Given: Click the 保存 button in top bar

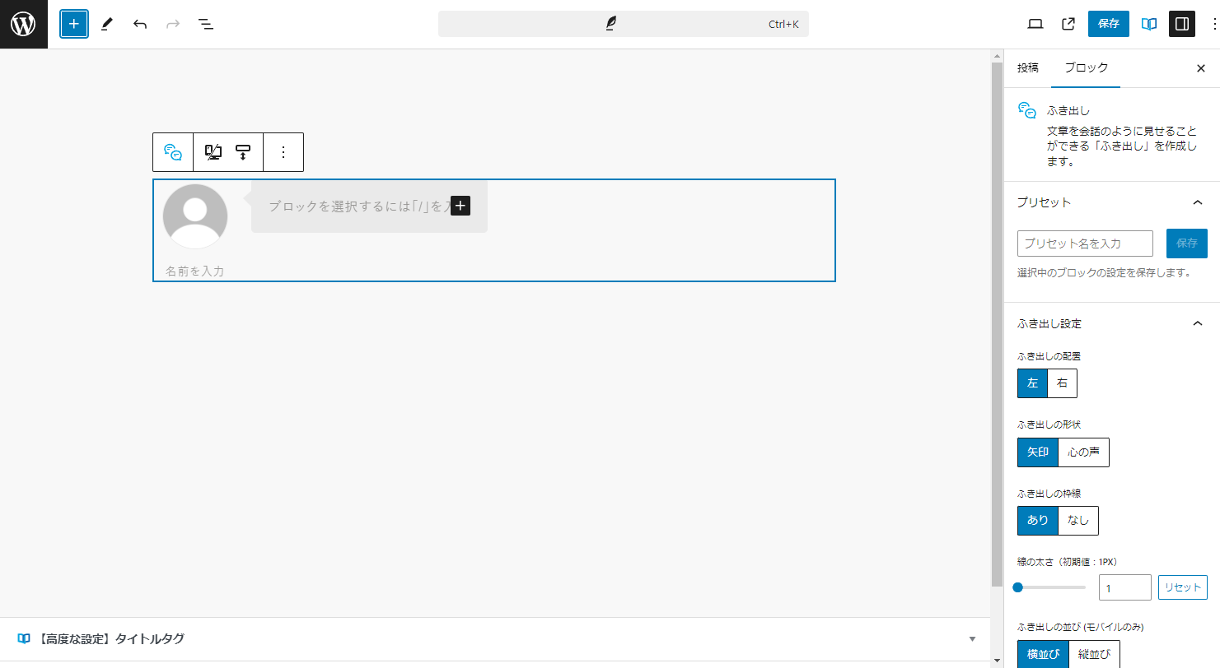Looking at the screenshot, I should click(x=1109, y=24).
